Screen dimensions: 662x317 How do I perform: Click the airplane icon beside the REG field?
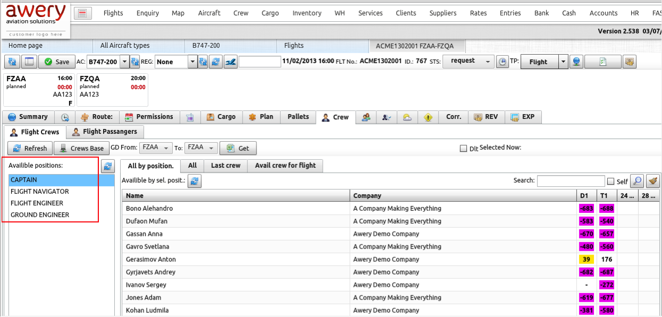tap(230, 62)
